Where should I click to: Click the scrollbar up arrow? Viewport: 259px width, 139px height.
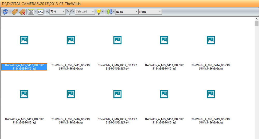click(256, 18)
